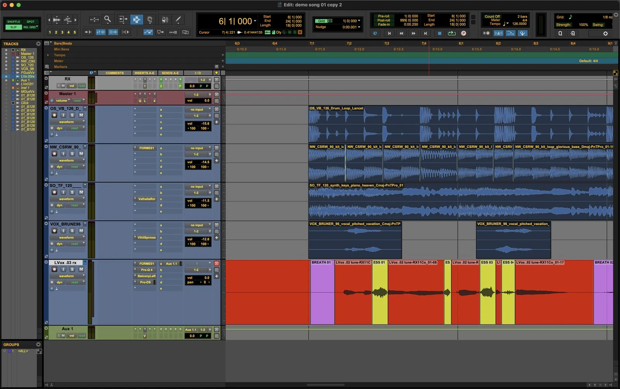
Task: Toggle input monitor on VOX_BRUNE96 track
Action: (x=63, y=231)
